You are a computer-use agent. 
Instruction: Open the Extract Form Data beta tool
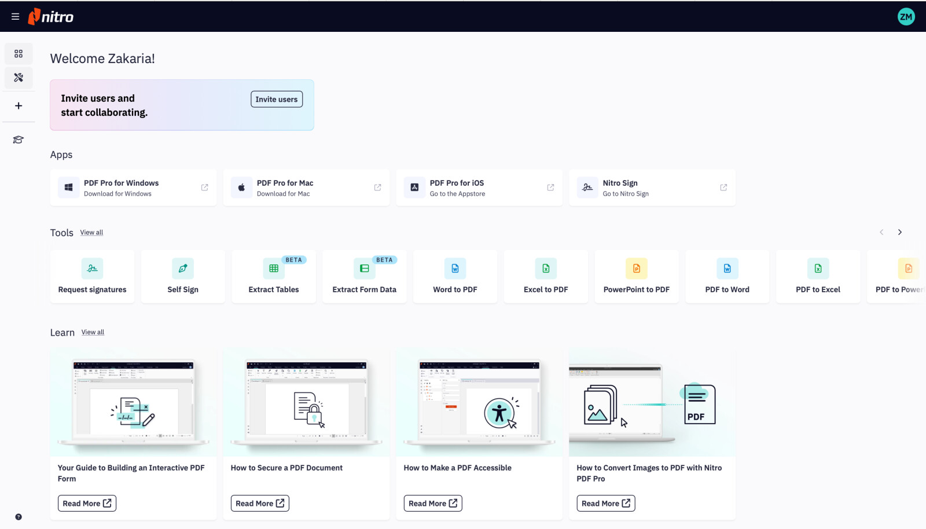364,277
